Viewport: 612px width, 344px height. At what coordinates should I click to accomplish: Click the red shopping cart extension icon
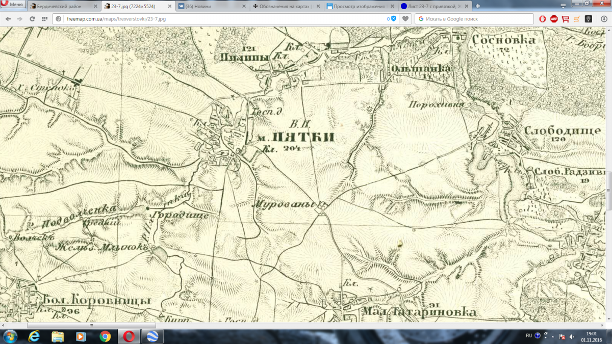point(565,19)
